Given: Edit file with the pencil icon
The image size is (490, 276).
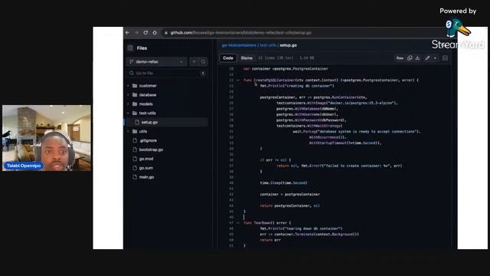Looking at the screenshot, I should [x=427, y=58].
